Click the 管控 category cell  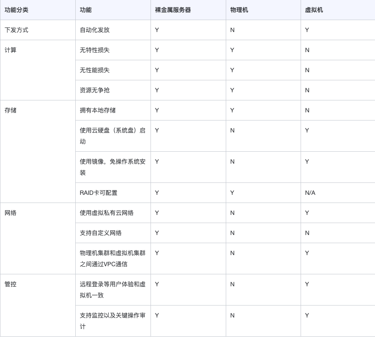click(11, 284)
